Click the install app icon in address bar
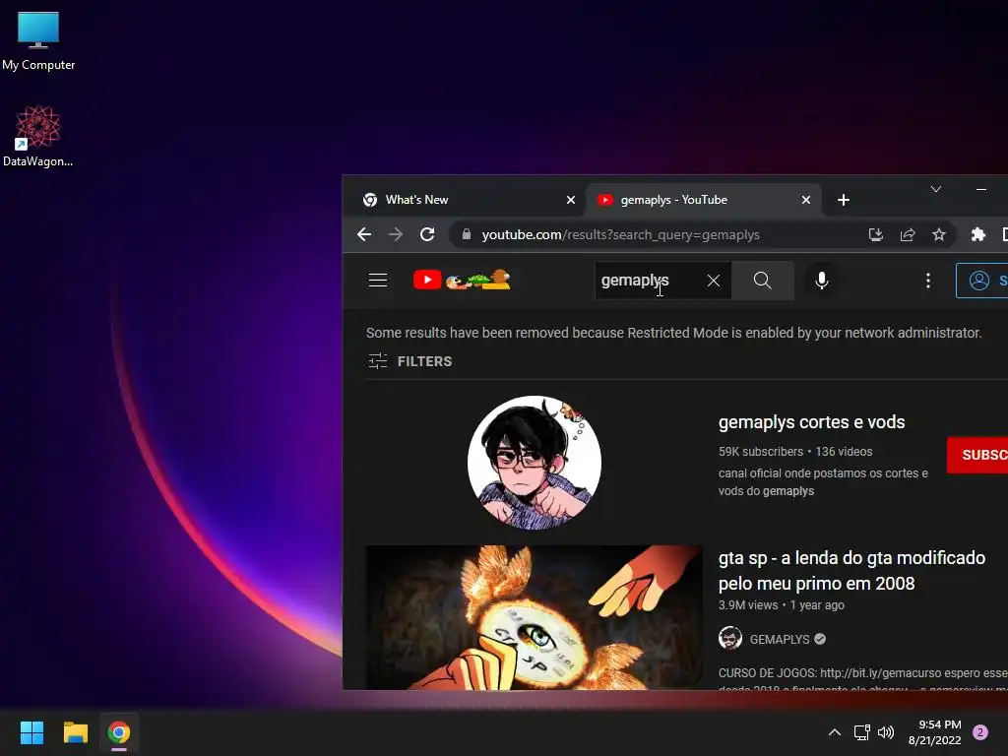The width and height of the screenshot is (1008, 756). 875,234
